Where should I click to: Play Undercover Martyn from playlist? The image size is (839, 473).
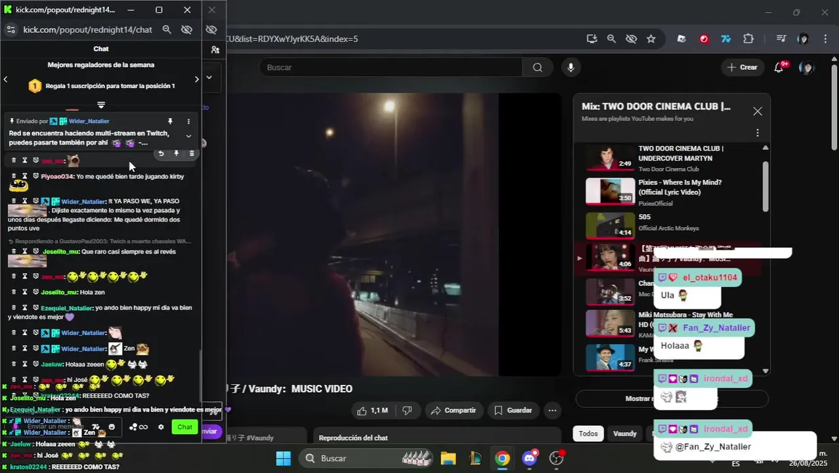click(x=673, y=157)
